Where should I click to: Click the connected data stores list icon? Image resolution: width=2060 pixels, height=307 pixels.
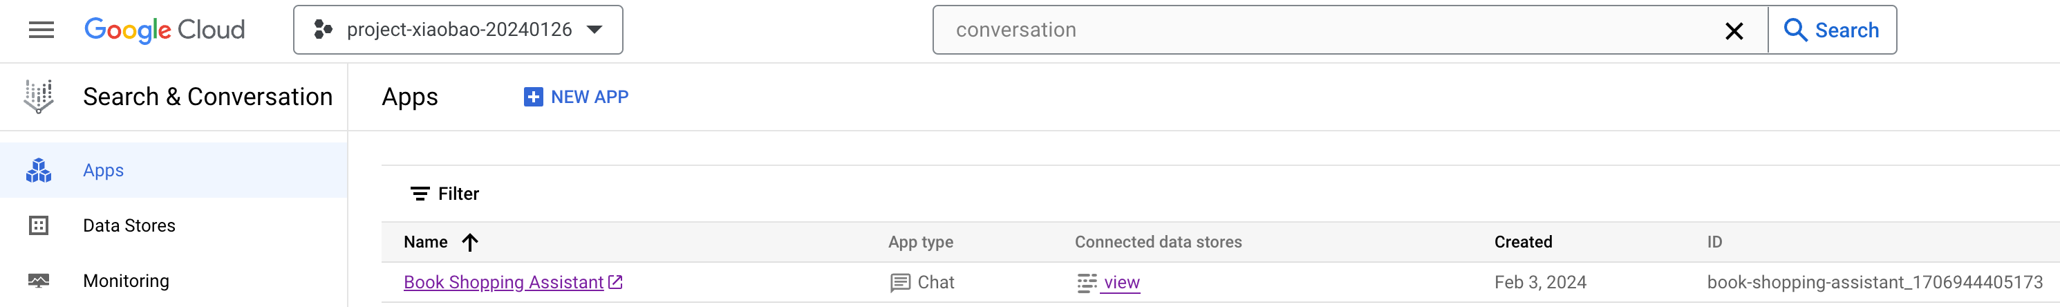[x=1087, y=283]
